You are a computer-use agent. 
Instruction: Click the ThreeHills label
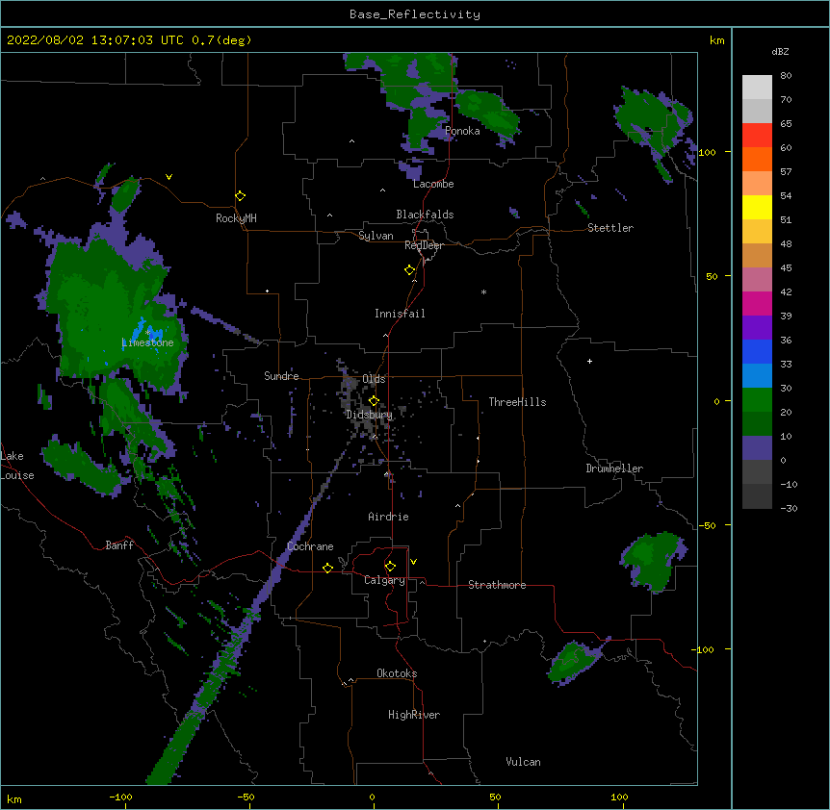[x=518, y=402]
